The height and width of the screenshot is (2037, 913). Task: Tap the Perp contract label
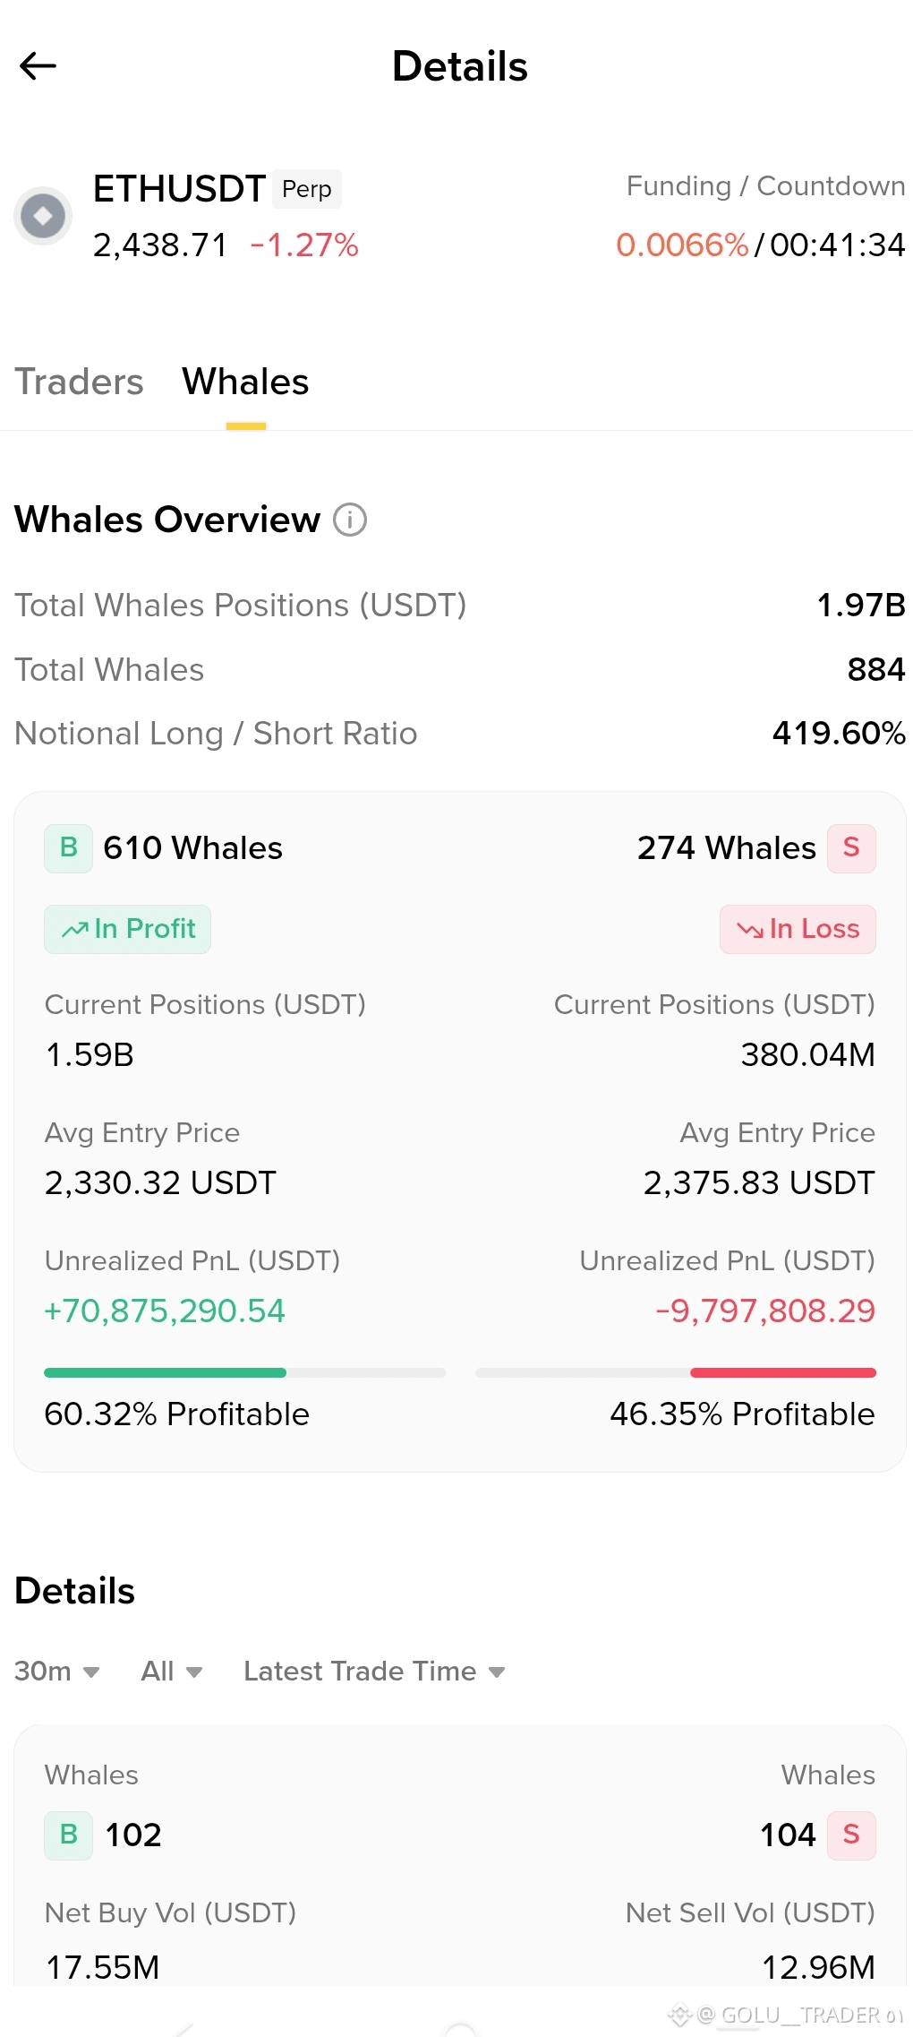coord(307,189)
